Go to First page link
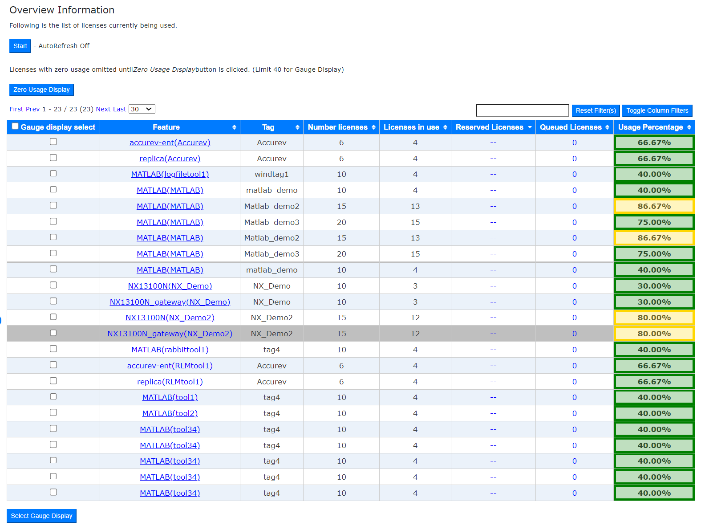Viewport: 701px width, 526px height. [x=16, y=109]
